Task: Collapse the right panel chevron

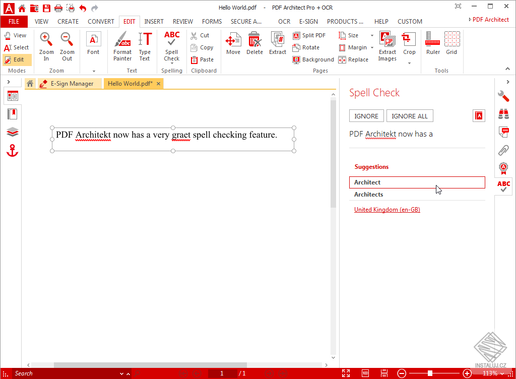Action: pyautogui.click(x=508, y=82)
